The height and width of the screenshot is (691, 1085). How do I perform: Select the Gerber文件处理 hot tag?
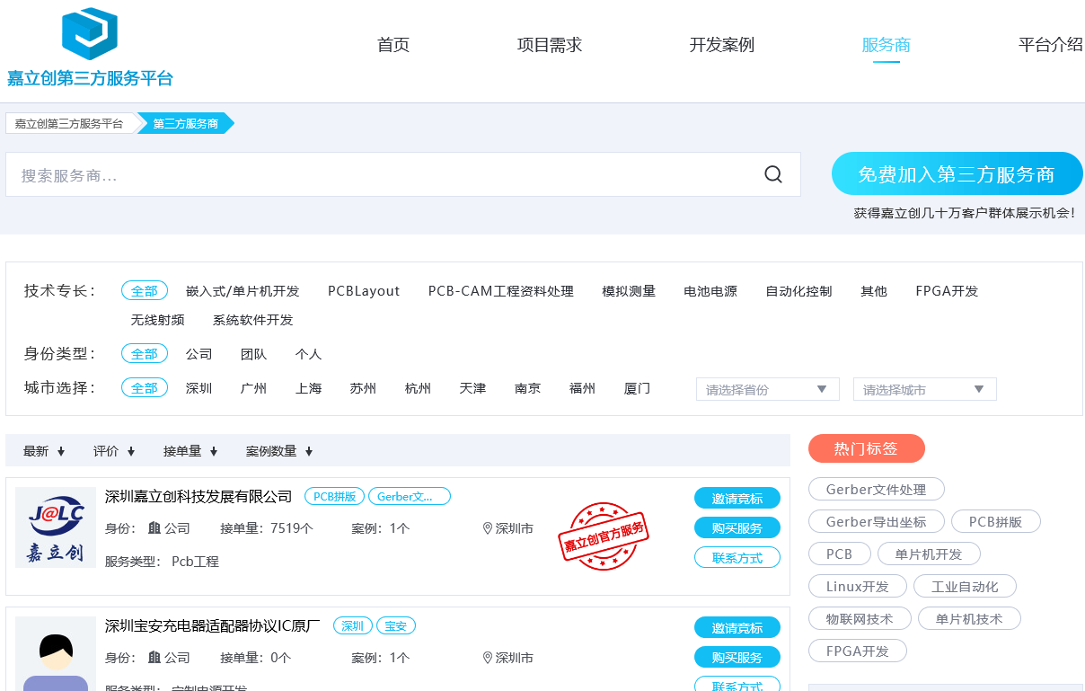(877, 490)
